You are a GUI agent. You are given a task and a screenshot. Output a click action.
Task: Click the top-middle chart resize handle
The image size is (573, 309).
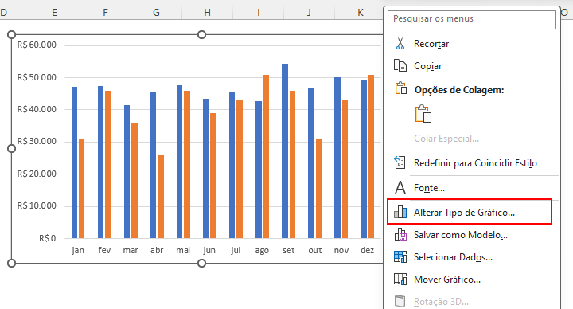tap(201, 35)
